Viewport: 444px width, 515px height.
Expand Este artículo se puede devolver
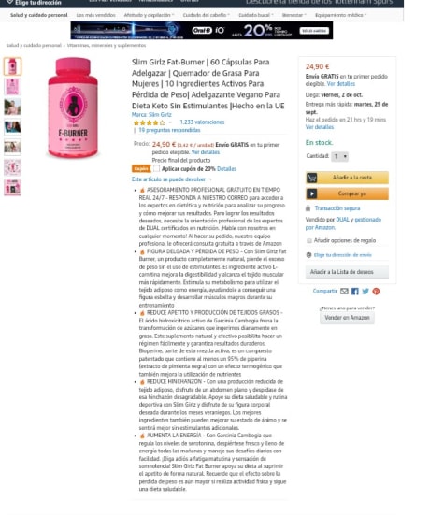point(171,179)
